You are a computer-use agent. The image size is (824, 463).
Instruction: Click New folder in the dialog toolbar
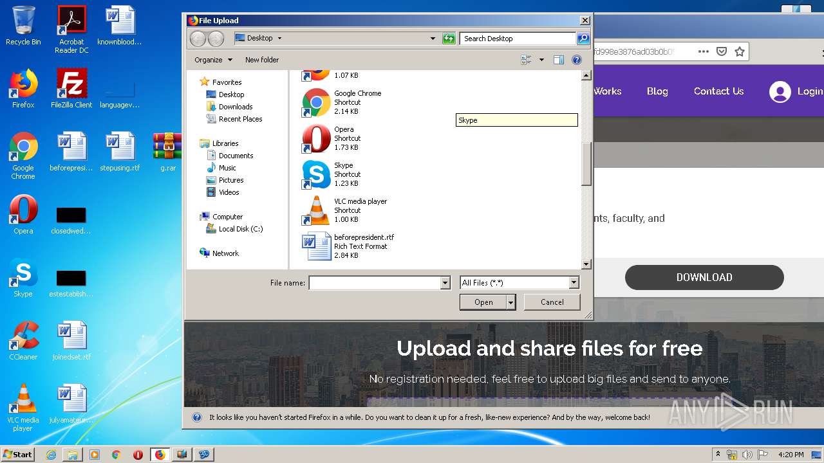tap(262, 60)
